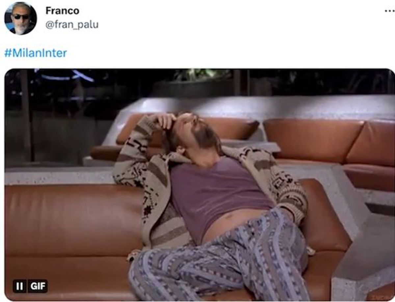This screenshot has width=395, height=302.
Task: Pause the playing GIF
Action: [x=19, y=286]
